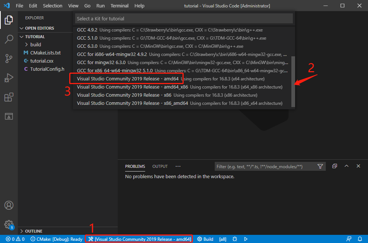368x243 pixels.
Task: Open the Manage gear icon
Action: click(9, 224)
